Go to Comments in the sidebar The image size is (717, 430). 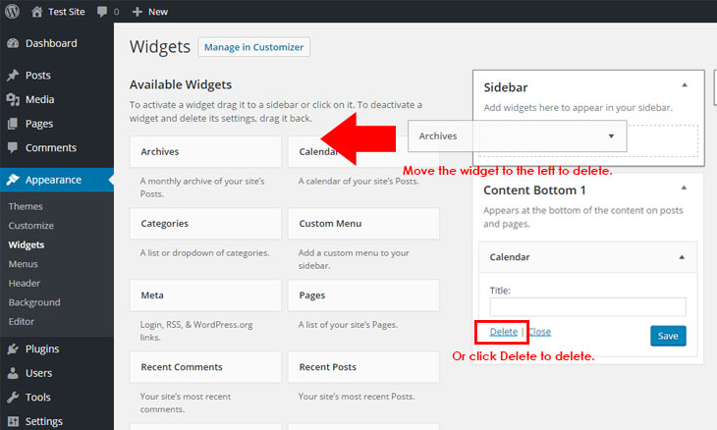(51, 147)
